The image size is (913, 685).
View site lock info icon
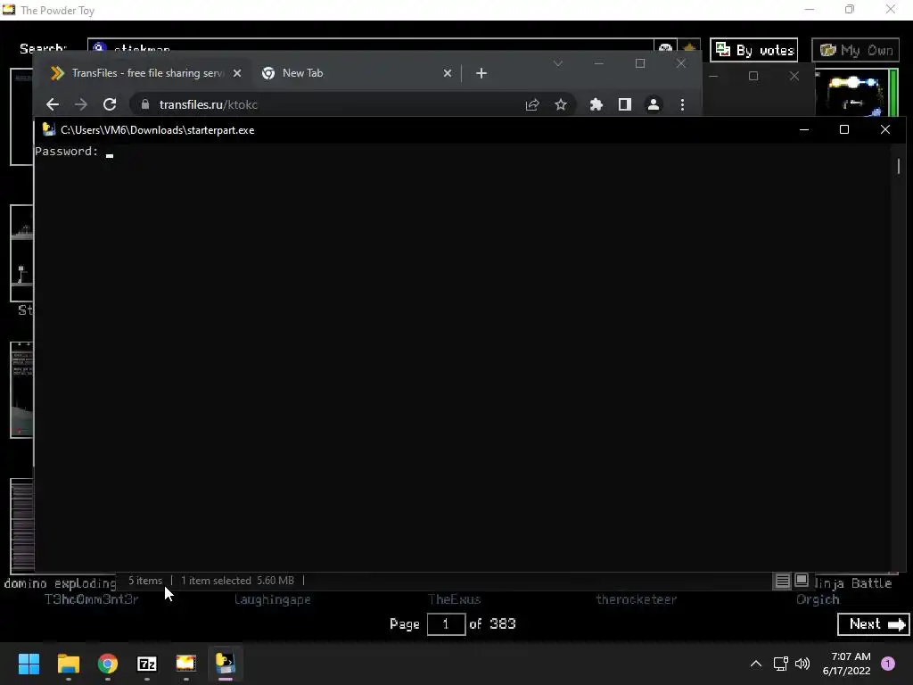click(x=145, y=105)
